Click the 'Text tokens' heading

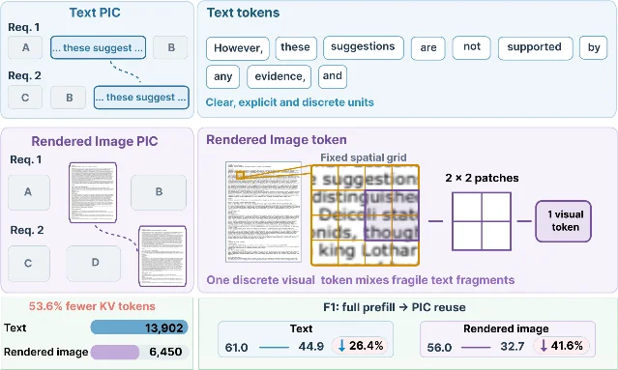[243, 13]
